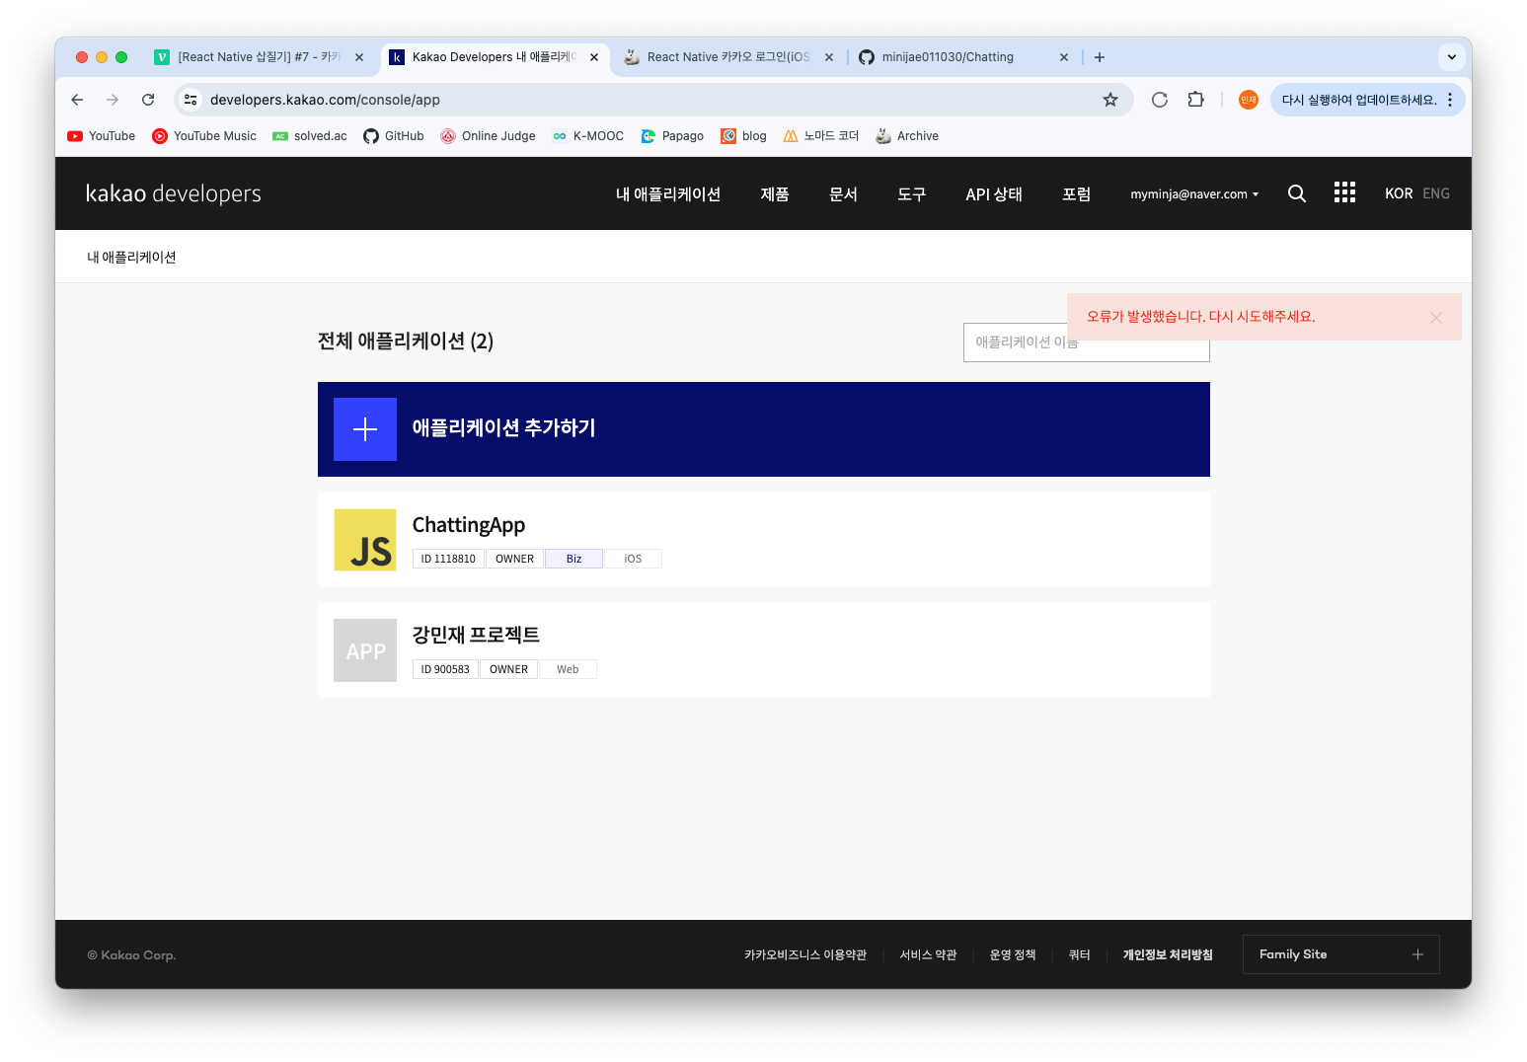The width and height of the screenshot is (1527, 1062).
Task: Close the React Native 카카오 로그인 tab
Action: point(829,57)
